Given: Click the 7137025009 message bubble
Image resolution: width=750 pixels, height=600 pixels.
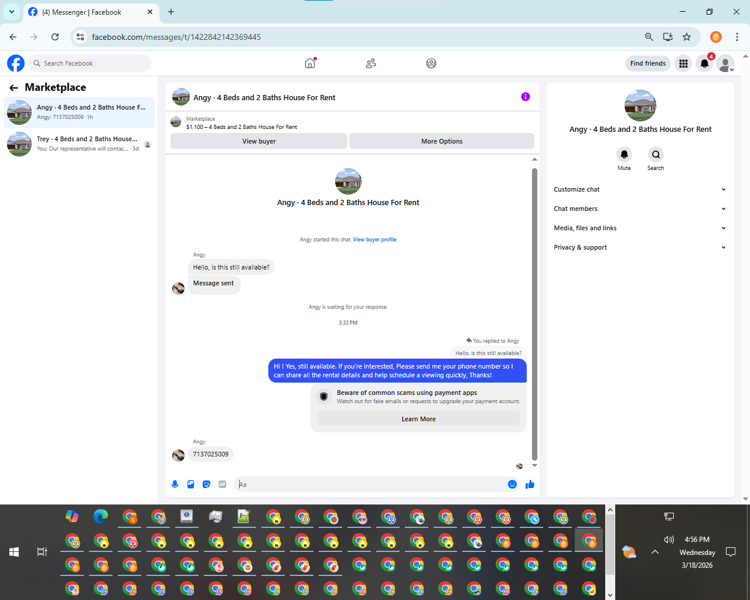Looking at the screenshot, I should click(211, 454).
